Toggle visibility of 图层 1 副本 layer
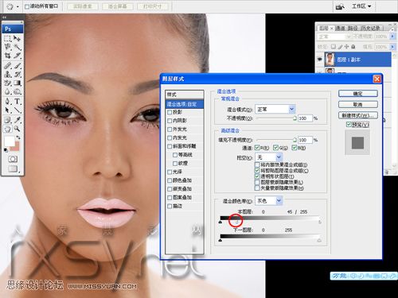 [319, 60]
